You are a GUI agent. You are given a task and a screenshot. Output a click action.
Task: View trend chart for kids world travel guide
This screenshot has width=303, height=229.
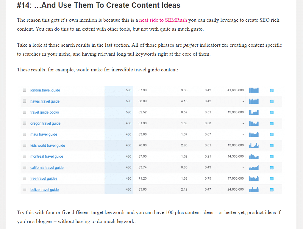click(254, 145)
